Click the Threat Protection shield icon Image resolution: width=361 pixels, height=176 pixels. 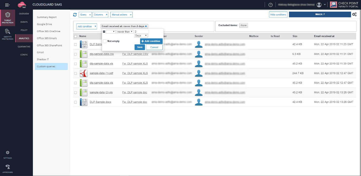[x=8, y=15]
